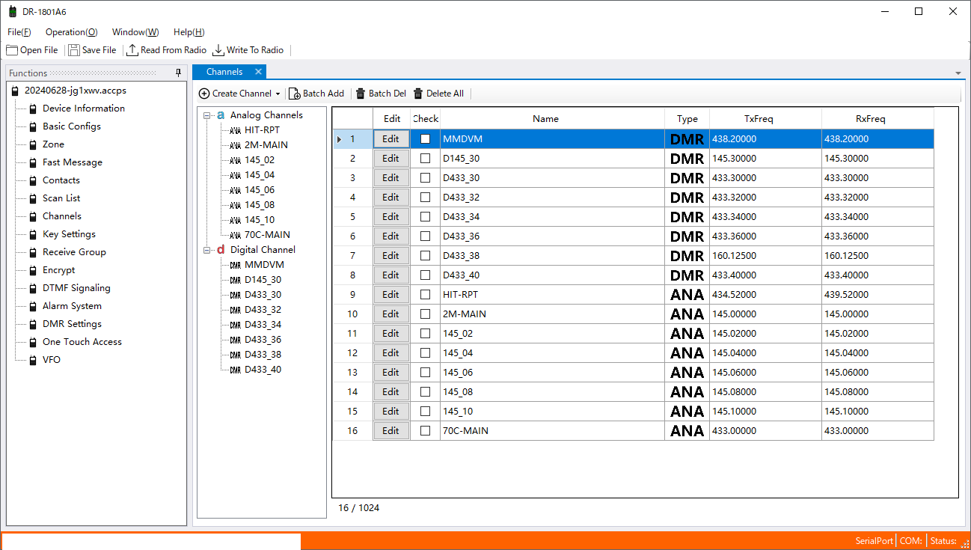Click Edit button for D433_32 row
This screenshot has width=971, height=550.
click(391, 198)
